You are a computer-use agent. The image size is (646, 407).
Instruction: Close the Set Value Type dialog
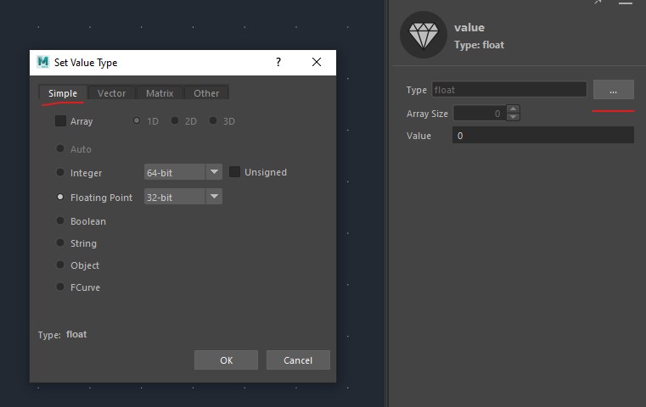317,63
